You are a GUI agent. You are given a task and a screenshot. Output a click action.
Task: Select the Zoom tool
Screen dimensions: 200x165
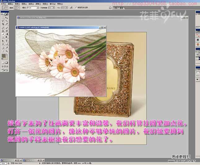point(7,51)
